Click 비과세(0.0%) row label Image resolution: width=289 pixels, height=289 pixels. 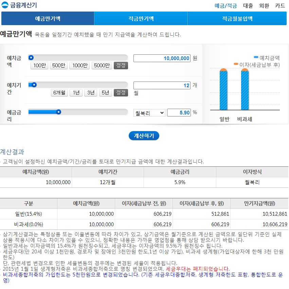tap(29, 224)
